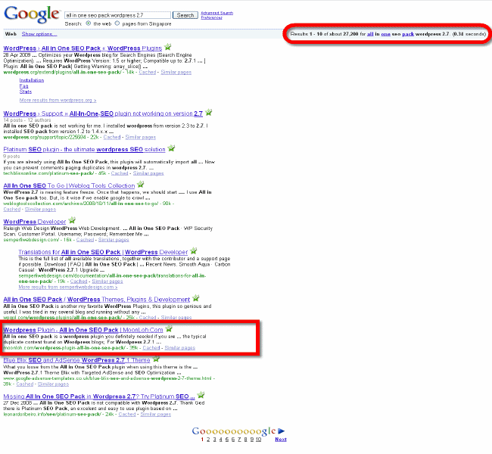
Task: Open WordPress Developer result title
Action: (x=35, y=222)
